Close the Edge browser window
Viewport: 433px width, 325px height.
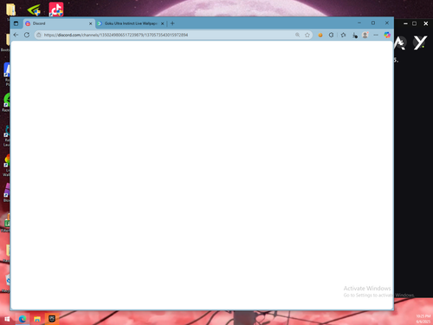[x=387, y=23]
